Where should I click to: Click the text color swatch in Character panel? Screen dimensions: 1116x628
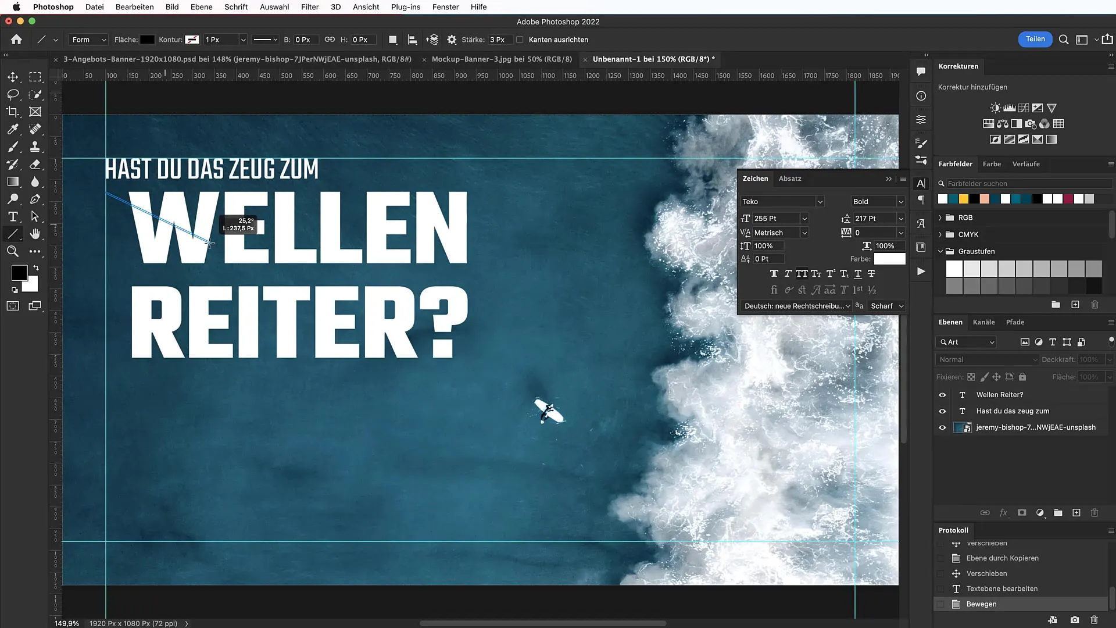tap(889, 259)
